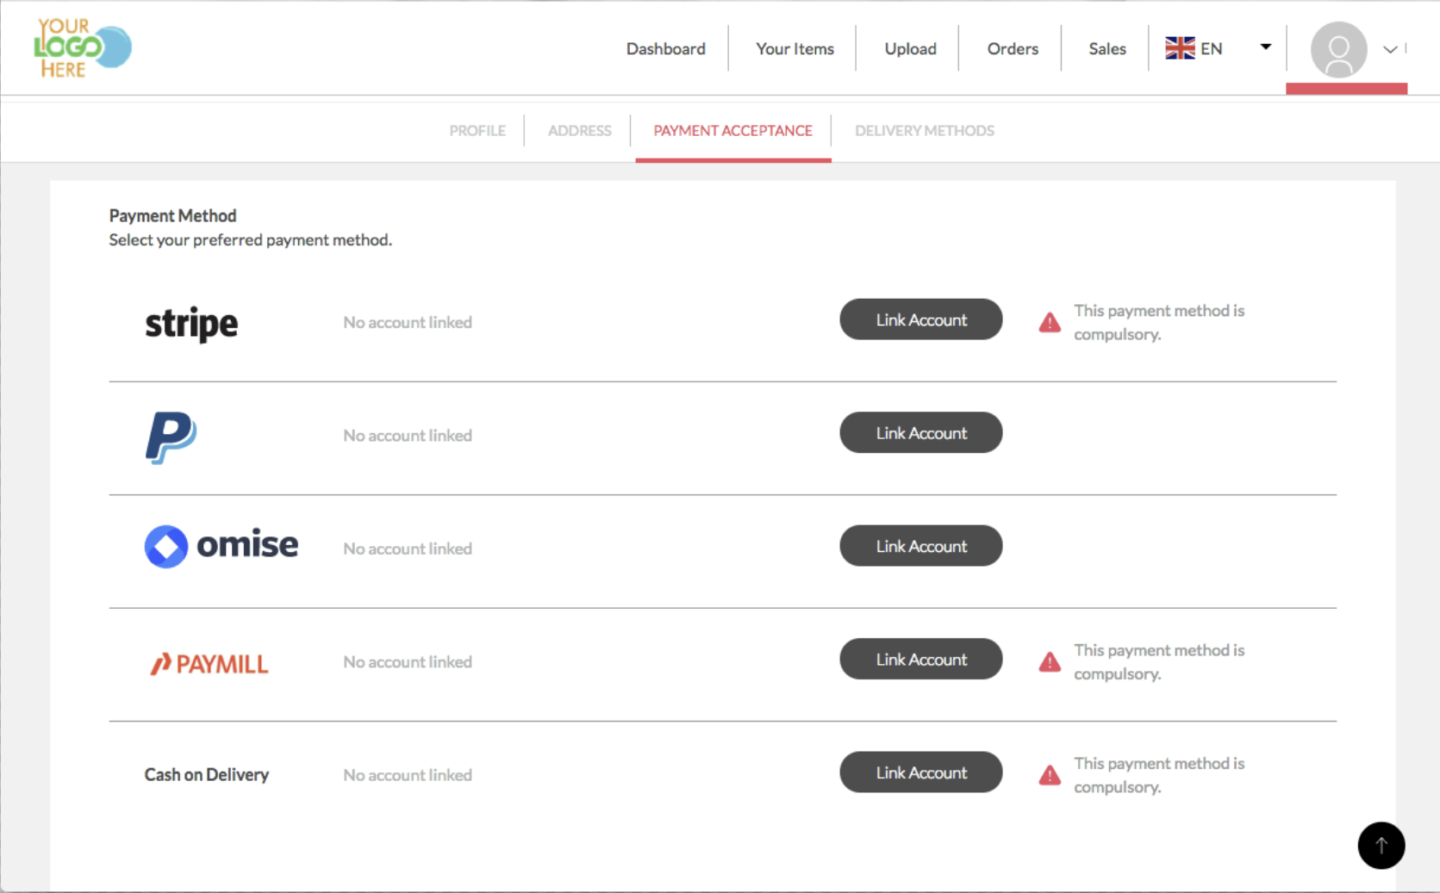The image size is (1440, 893).
Task: Click the PayPal logo
Action: pyautogui.click(x=171, y=437)
